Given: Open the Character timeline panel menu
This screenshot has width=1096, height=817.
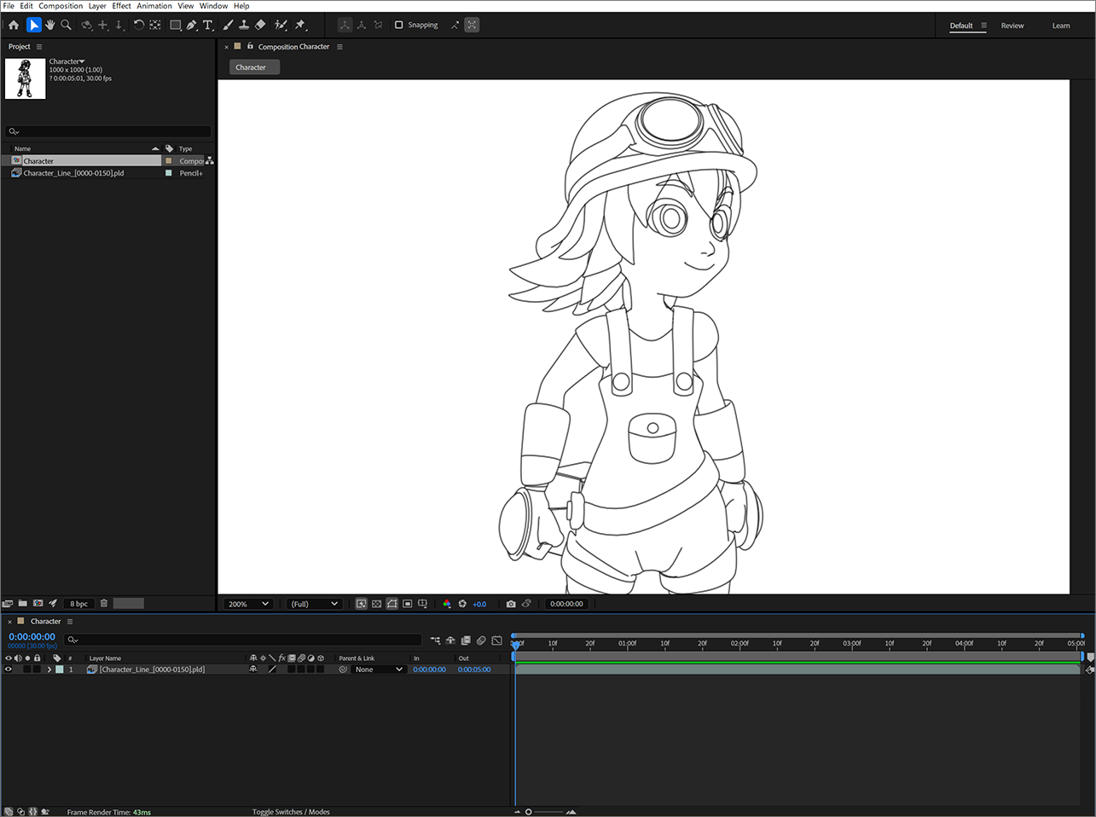Looking at the screenshot, I should [x=70, y=622].
